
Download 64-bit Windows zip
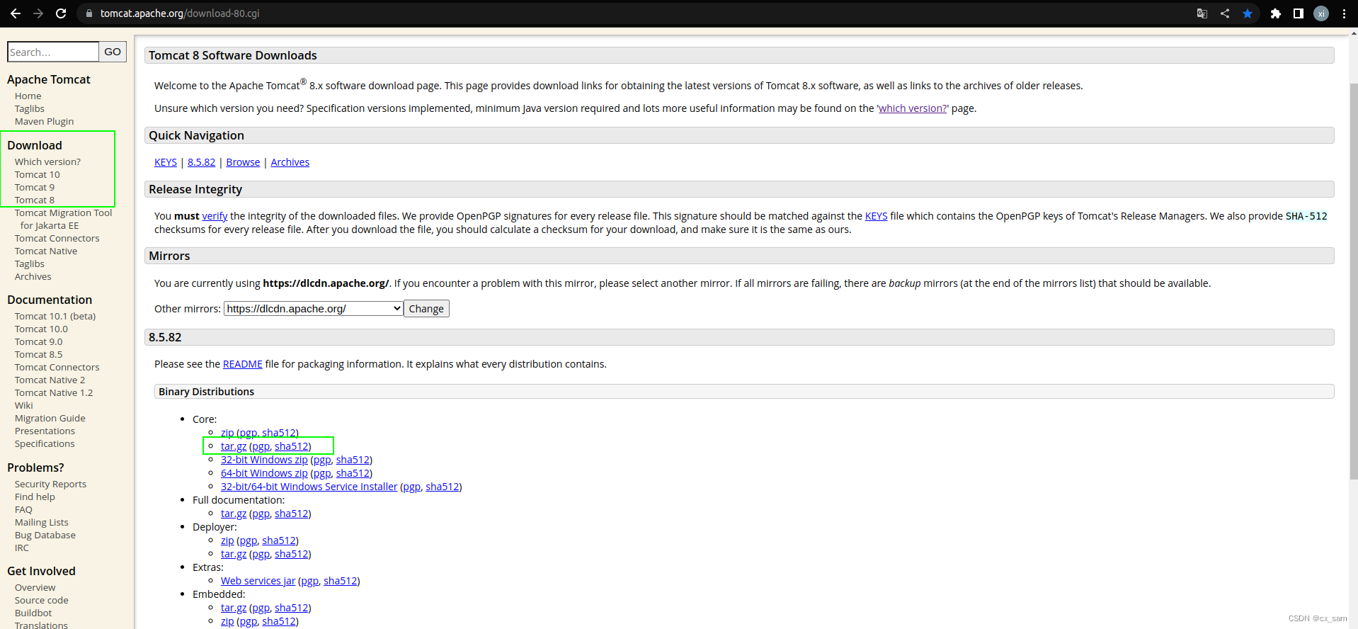[x=264, y=473]
